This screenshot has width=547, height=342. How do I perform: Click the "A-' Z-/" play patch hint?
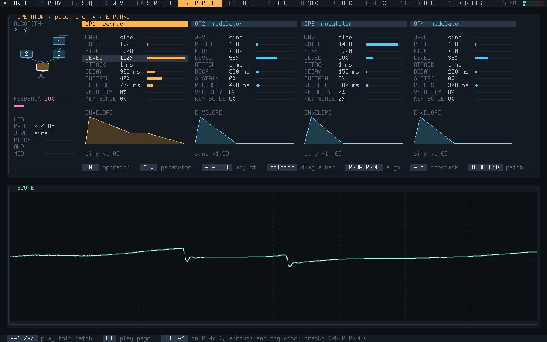pyautogui.click(x=22, y=339)
